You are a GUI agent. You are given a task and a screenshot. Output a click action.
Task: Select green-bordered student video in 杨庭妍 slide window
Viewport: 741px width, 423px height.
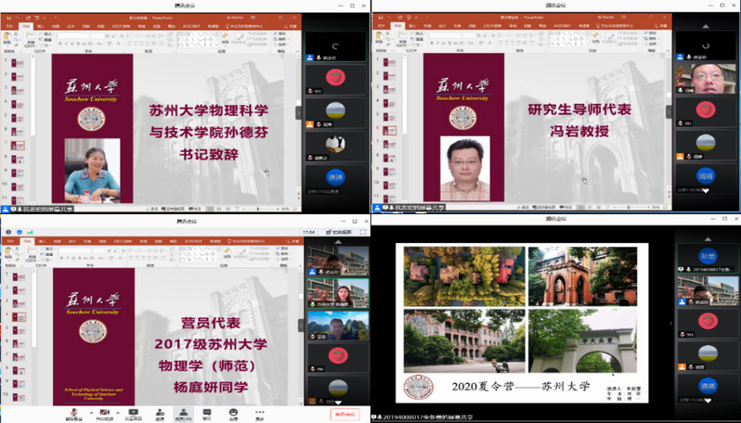tap(338, 293)
